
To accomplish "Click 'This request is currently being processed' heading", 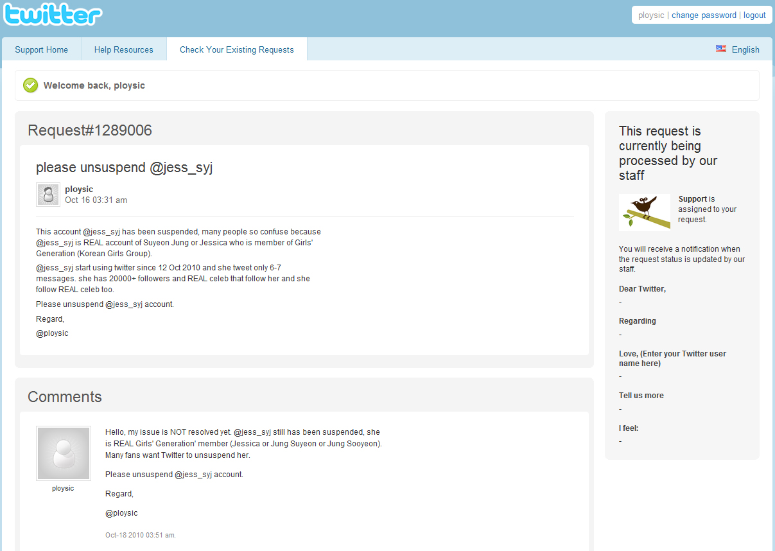I will (668, 153).
